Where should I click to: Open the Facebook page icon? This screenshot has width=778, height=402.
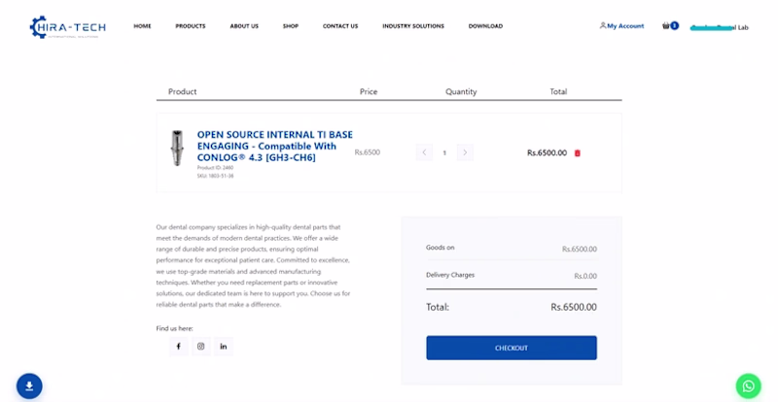point(178,346)
